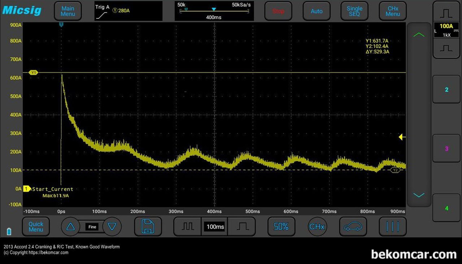Tap the down triangle adjust button
Screen dimensions: 462x264
click(112, 226)
